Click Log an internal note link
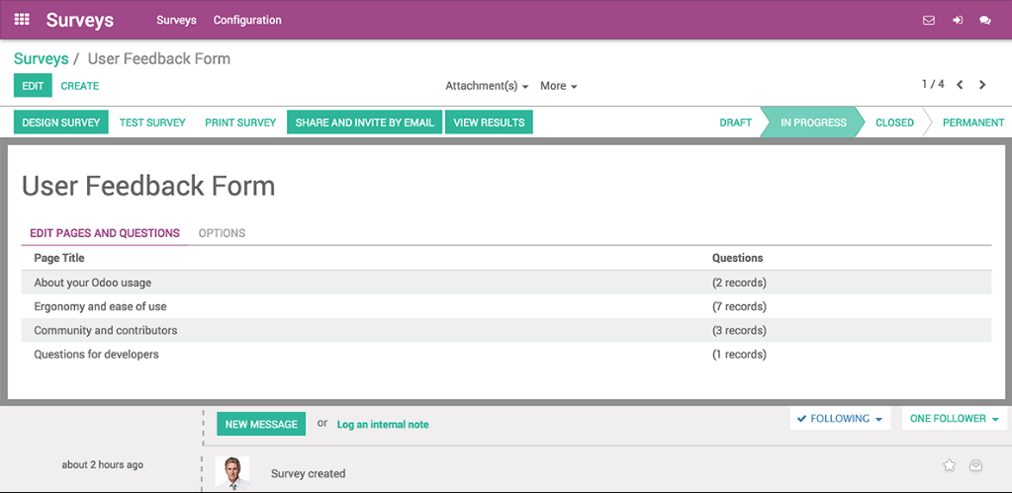 (383, 425)
